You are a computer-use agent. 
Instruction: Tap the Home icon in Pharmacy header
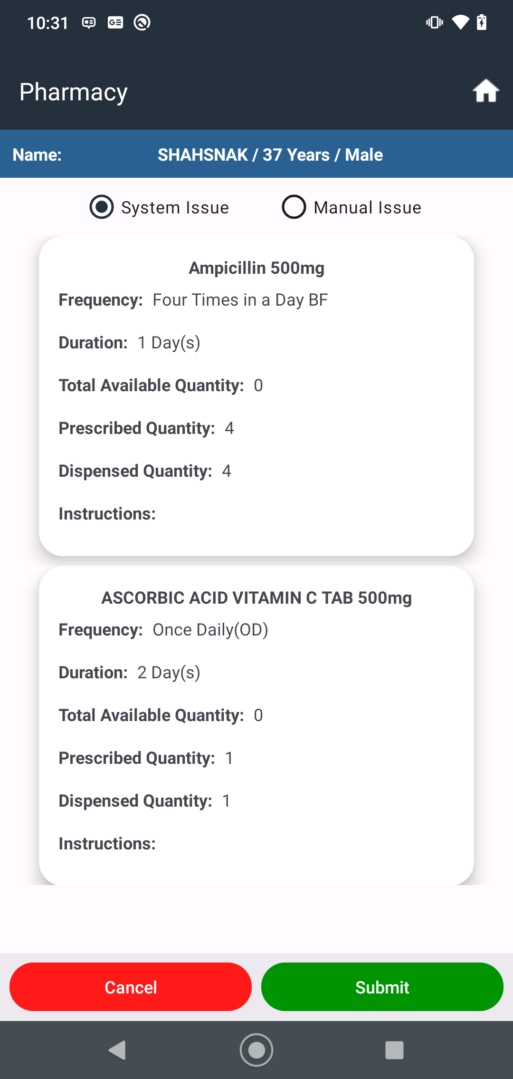tap(485, 91)
